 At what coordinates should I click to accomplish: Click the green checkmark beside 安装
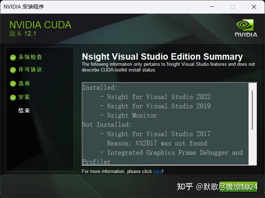13,98
